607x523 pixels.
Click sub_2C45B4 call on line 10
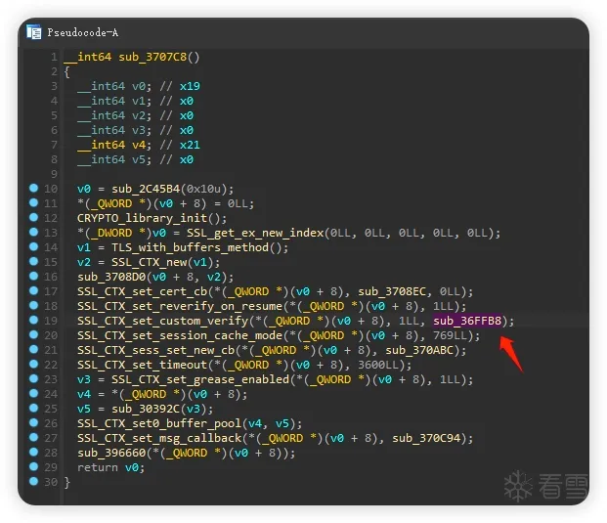coord(146,189)
